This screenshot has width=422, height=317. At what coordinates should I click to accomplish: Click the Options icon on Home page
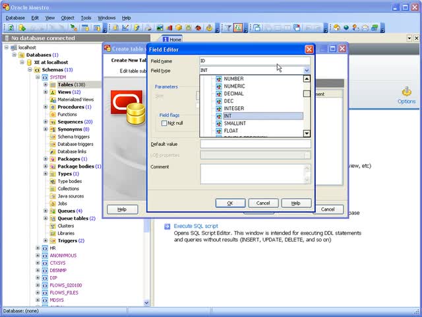point(406,92)
